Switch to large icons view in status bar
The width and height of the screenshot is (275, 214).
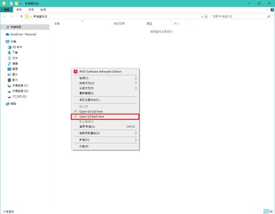[271, 211]
